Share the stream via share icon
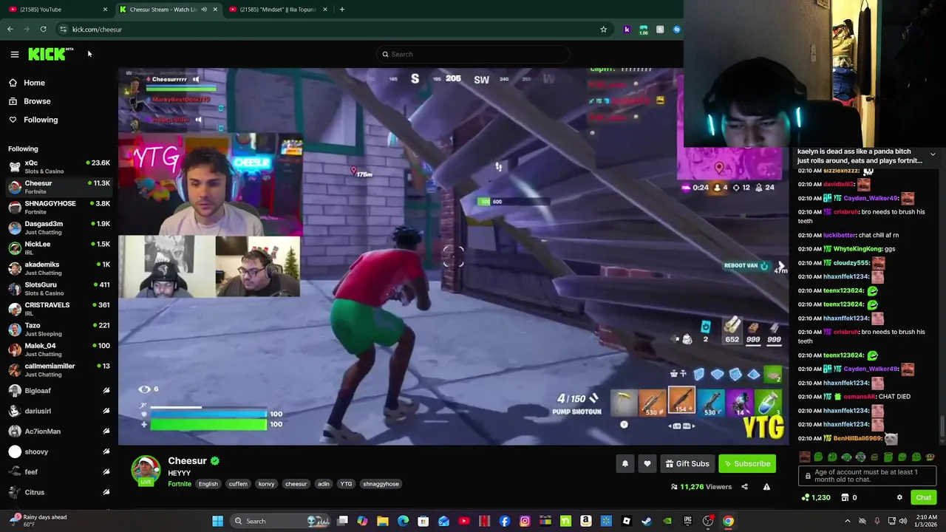The height and width of the screenshot is (532, 946). tap(744, 487)
